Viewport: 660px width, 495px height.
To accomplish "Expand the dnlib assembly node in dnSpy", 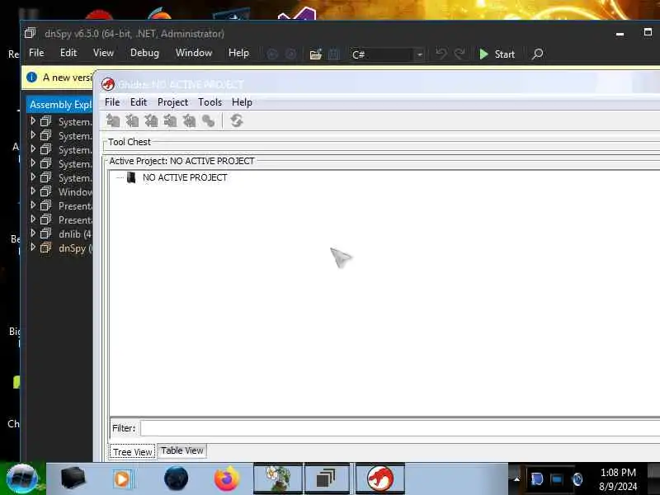I will click(x=33, y=233).
